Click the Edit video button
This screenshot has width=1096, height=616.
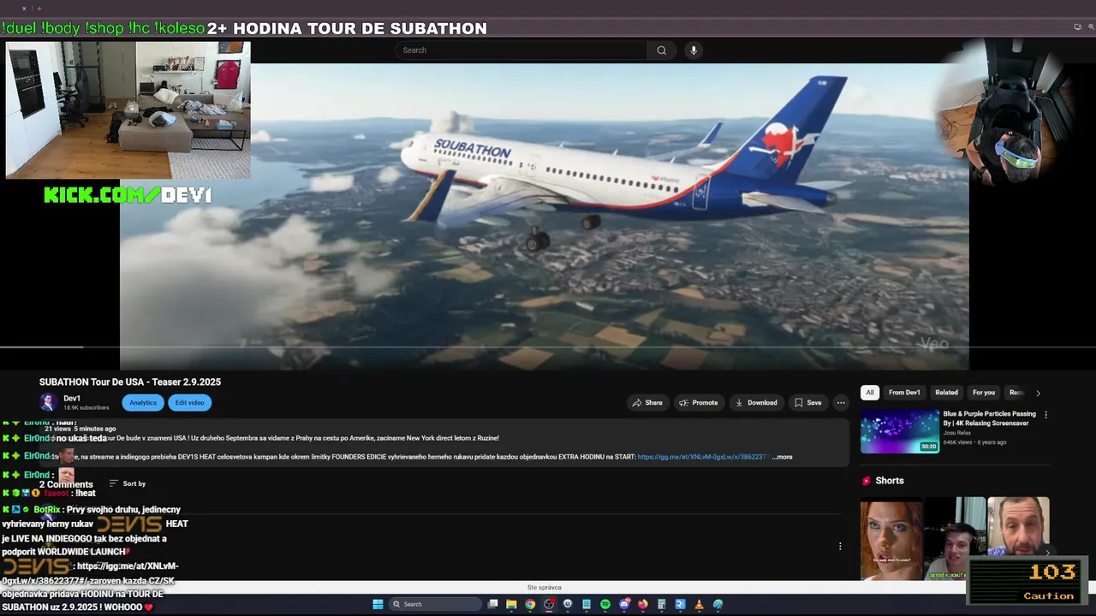coord(189,403)
